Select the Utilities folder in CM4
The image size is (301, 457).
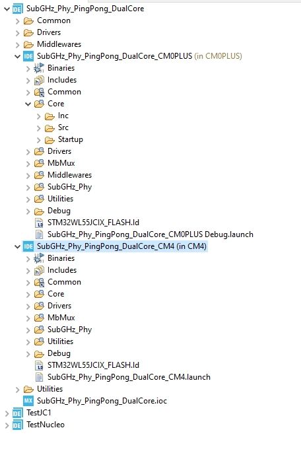tap(60, 341)
